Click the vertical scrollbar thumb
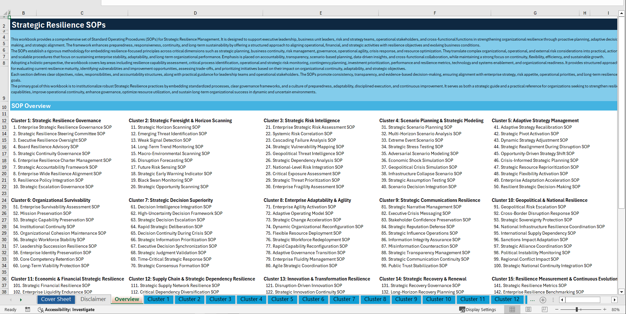Image resolution: width=626 pixels, height=314 pixels. coord(621,112)
